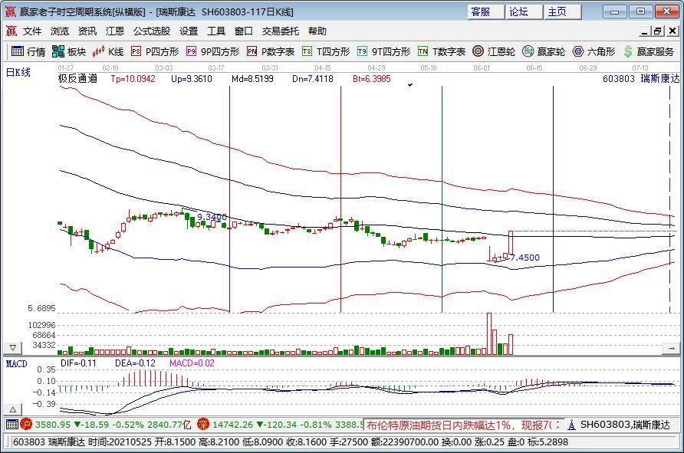The image size is (684, 453).
Task: Click the 3580.95 Shanghai index value
Action: [53, 424]
